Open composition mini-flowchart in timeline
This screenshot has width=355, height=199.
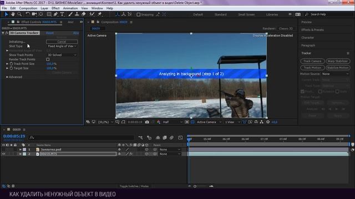pyautogui.click(x=140, y=138)
